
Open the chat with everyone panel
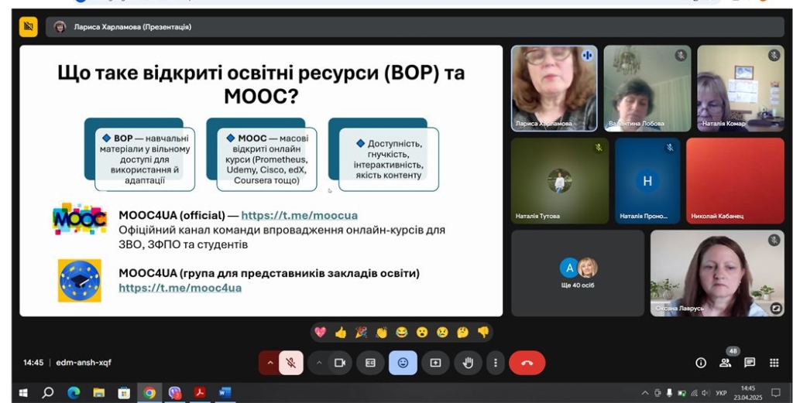pyautogui.click(x=750, y=362)
